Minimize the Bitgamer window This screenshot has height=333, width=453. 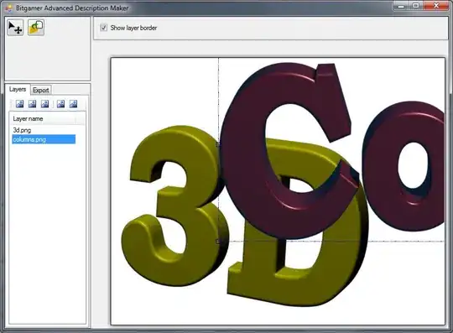tap(401, 6)
